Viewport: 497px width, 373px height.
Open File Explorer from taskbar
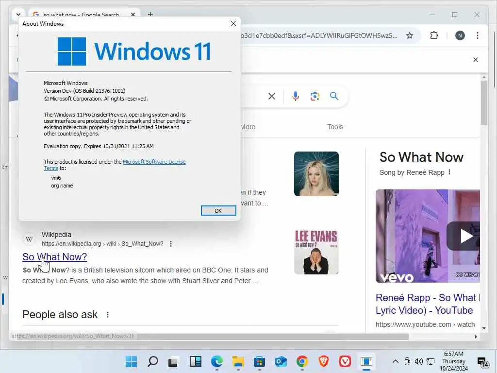(238, 361)
